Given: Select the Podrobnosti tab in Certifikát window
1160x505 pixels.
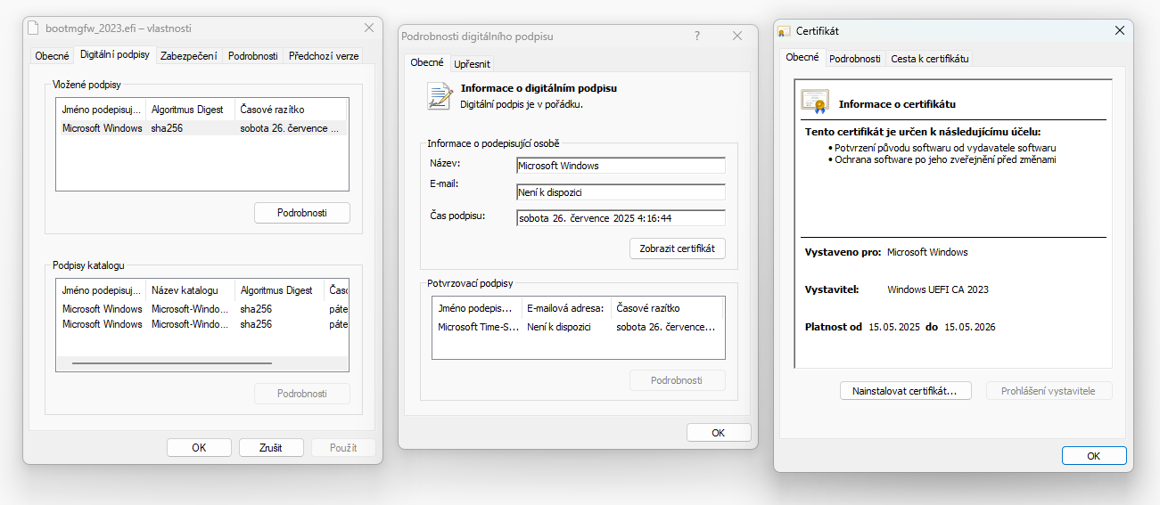Looking at the screenshot, I should 854,59.
